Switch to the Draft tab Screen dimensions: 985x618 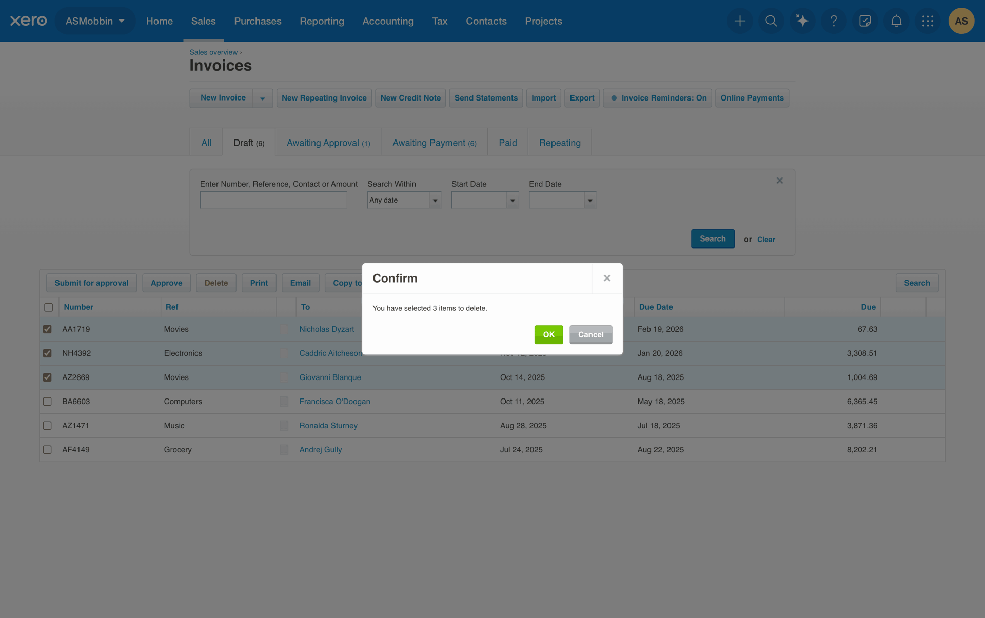(249, 143)
